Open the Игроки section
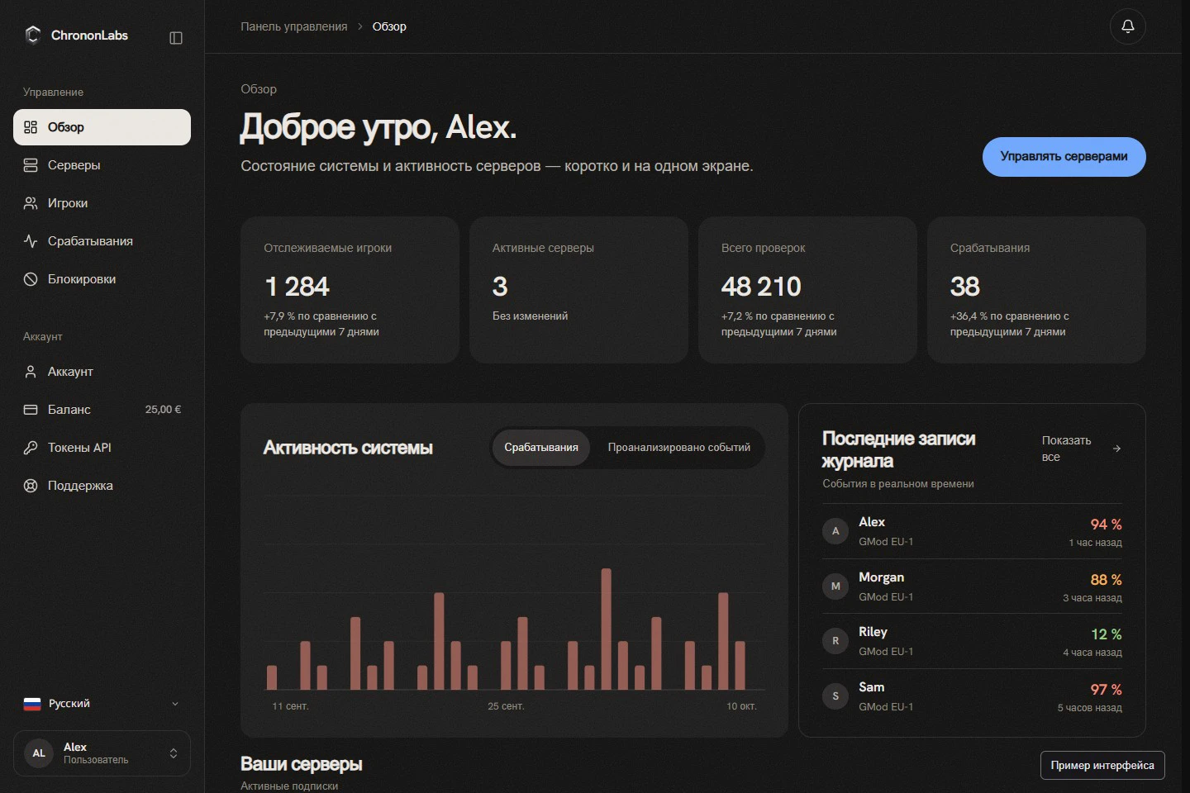This screenshot has width=1190, height=793. pos(102,203)
